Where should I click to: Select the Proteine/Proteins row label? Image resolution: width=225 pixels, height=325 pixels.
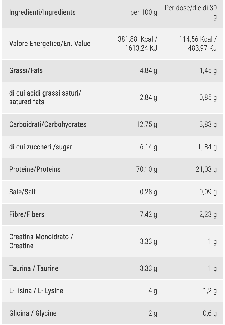pyautogui.click(x=35, y=169)
